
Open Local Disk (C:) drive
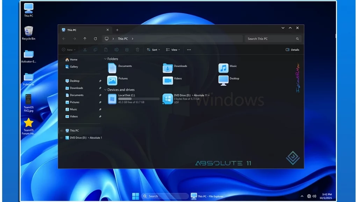[x=112, y=99]
